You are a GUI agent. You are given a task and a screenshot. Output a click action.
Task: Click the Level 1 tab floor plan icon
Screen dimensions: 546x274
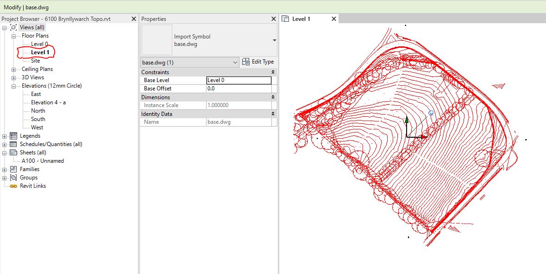coord(285,19)
